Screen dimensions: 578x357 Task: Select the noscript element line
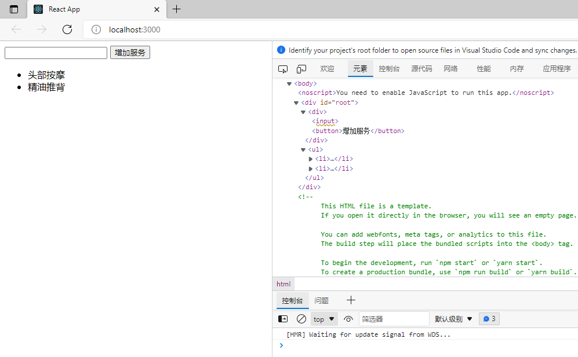[426, 93]
